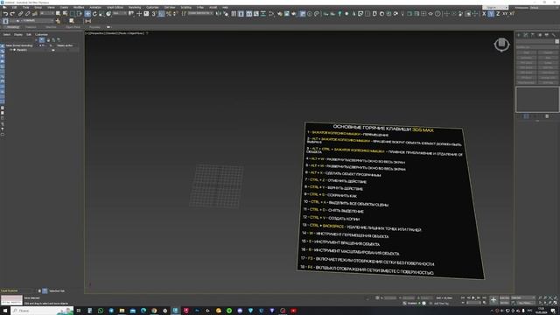Open the Scene Explorer Display menu

[x=18, y=35]
